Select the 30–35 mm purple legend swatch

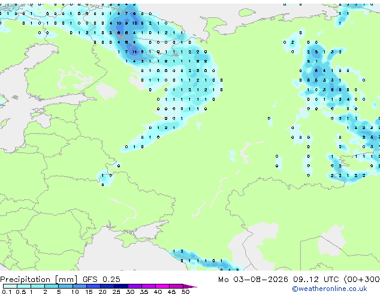pyautogui.click(x=135, y=286)
